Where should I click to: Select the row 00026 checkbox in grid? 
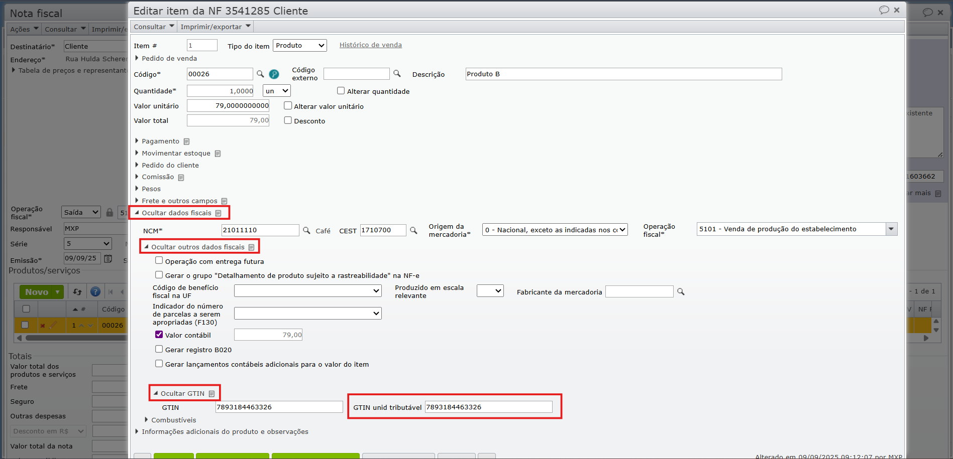click(25, 325)
